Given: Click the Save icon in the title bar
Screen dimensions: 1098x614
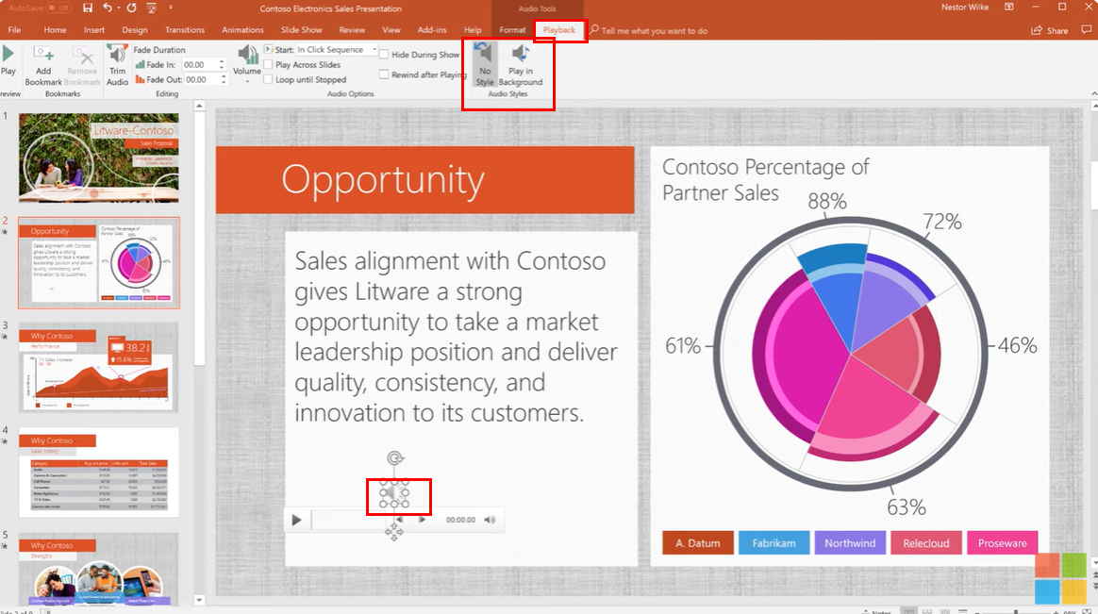Looking at the screenshot, I should pyautogui.click(x=88, y=8).
